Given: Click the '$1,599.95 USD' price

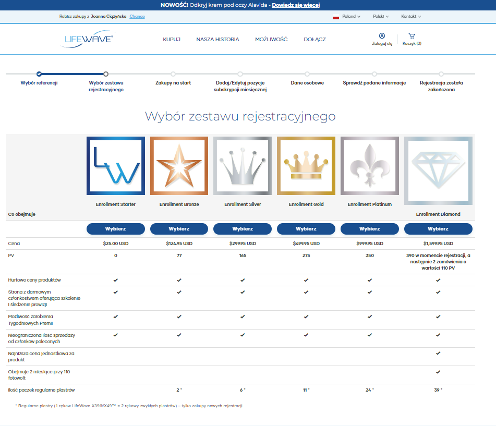Looking at the screenshot, I should tap(438, 244).
